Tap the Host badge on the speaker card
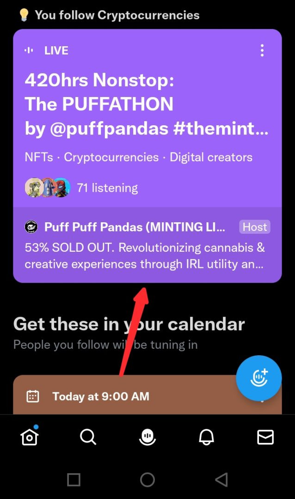 [x=254, y=227]
